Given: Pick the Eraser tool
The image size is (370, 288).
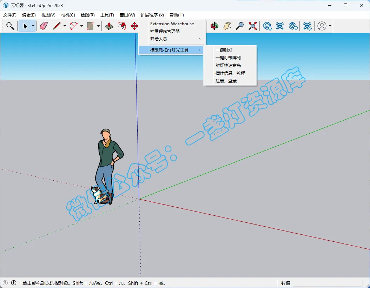Looking at the screenshot, I should point(44,26).
